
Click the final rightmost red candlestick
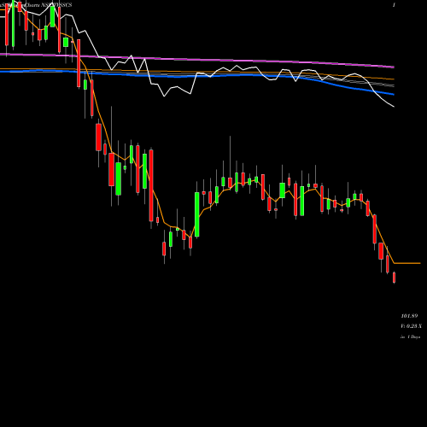point(395,278)
